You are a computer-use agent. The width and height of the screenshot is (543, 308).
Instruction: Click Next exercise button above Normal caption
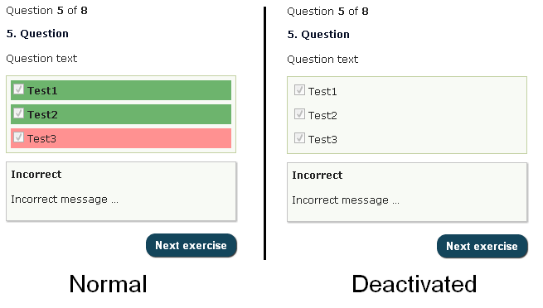192,245
